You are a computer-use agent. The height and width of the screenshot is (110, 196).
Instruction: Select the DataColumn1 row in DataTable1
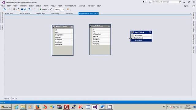coord(141,35)
